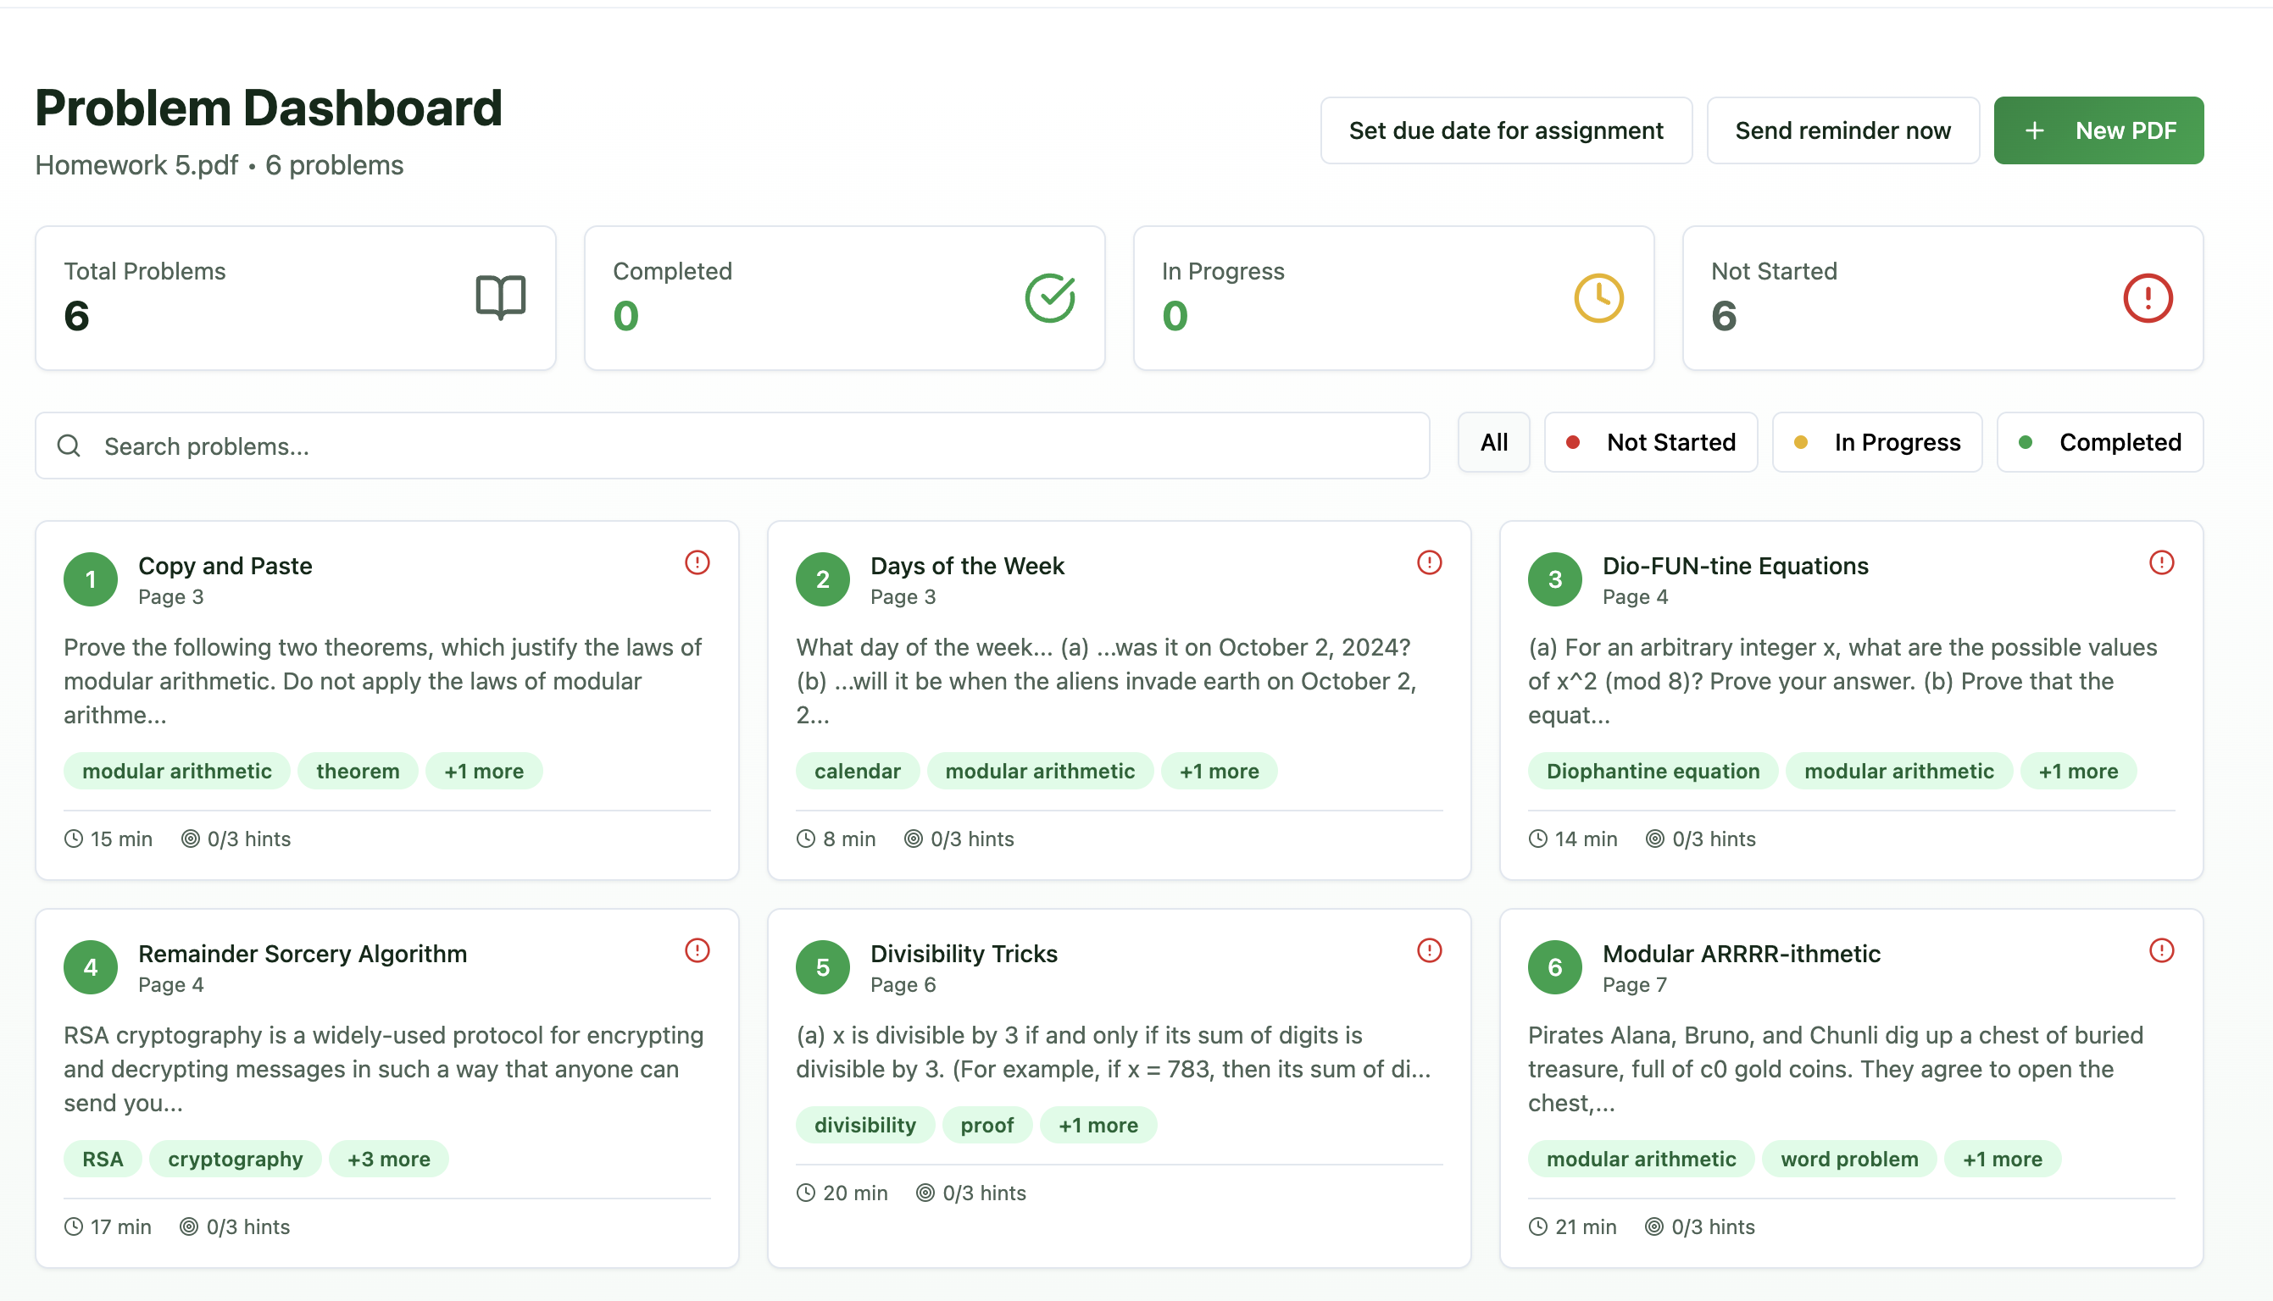Click the green checkmark Completed icon
Viewport: 2273px width, 1301px height.
1049,297
